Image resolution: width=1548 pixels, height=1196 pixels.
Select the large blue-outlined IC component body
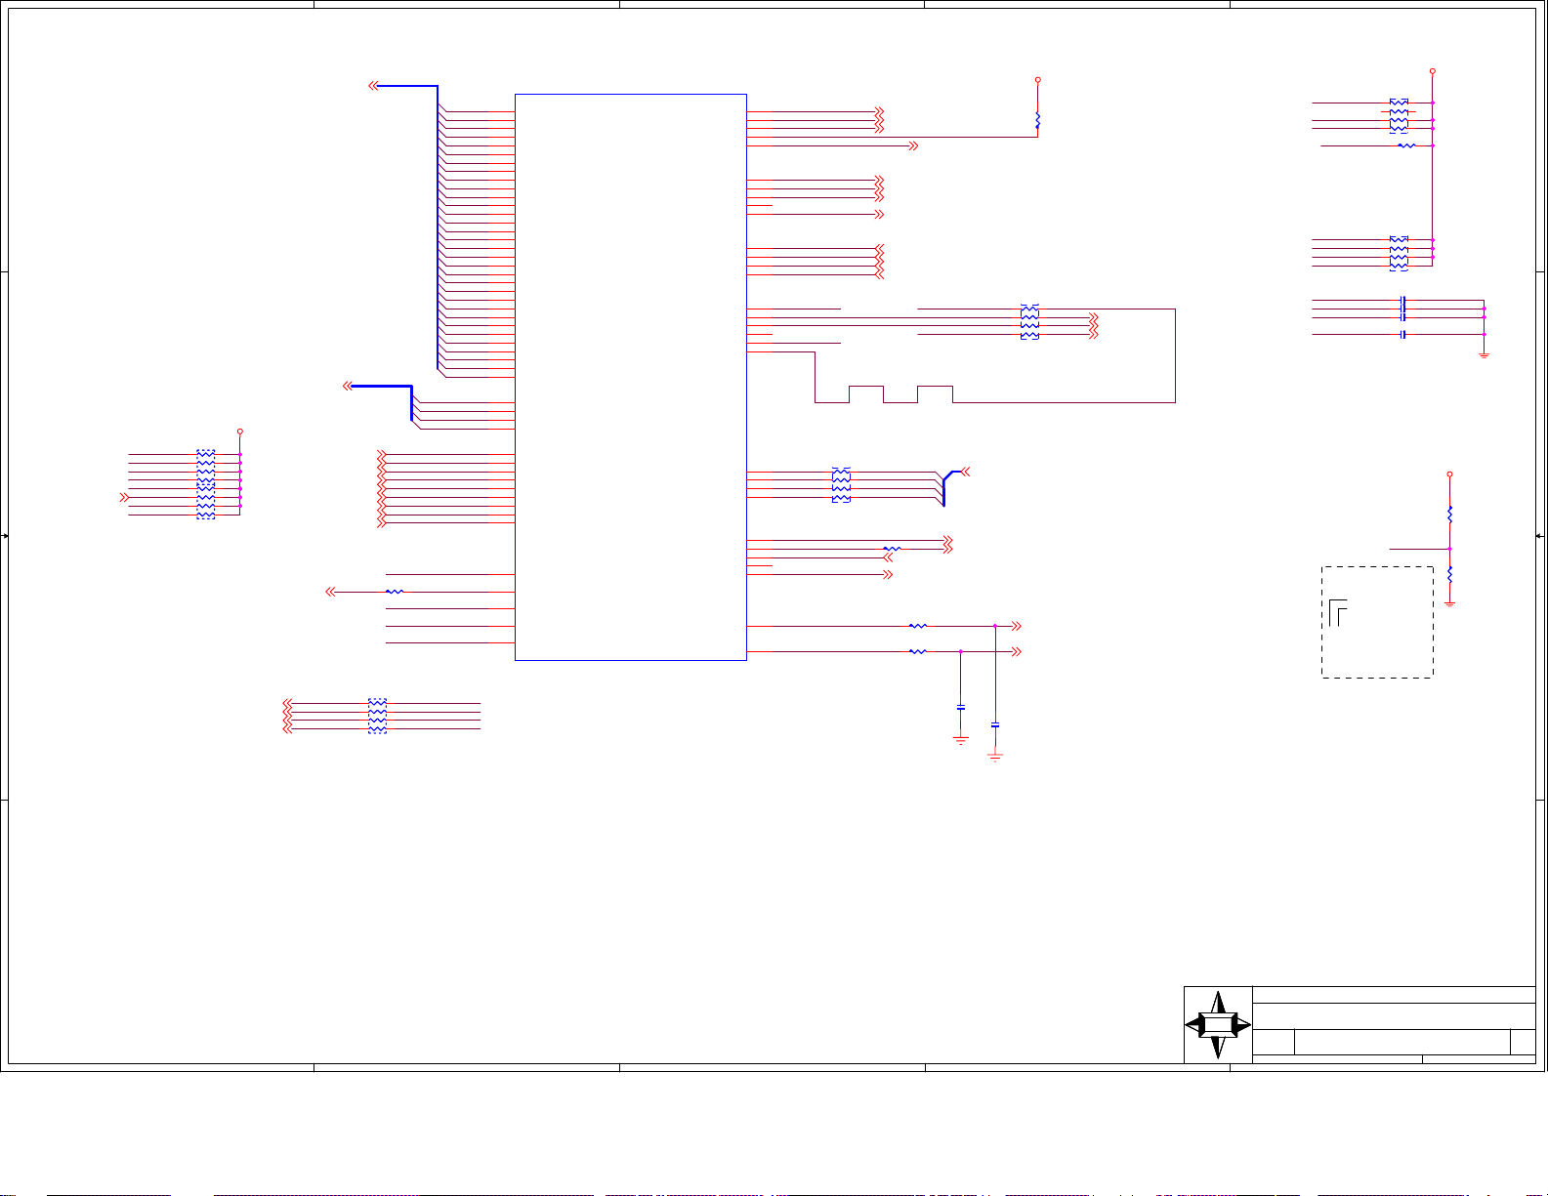(x=631, y=377)
